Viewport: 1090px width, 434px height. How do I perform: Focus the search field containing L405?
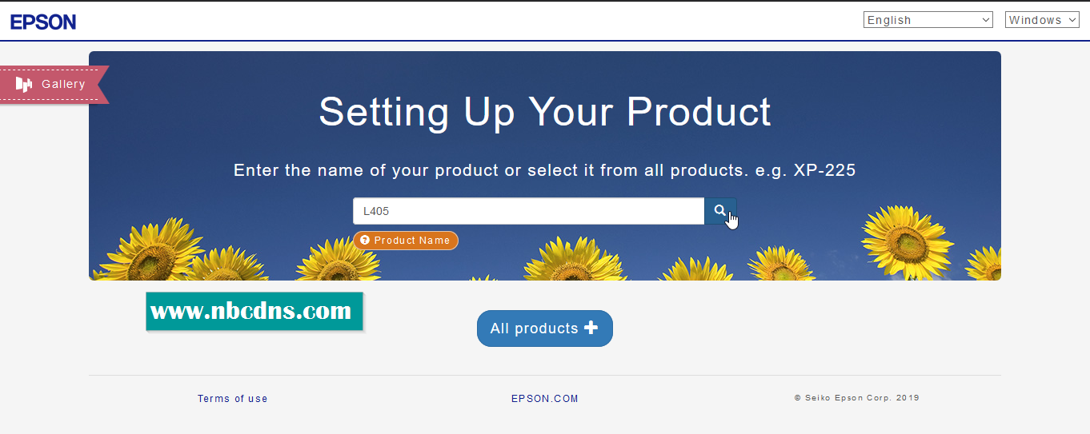[x=528, y=211]
